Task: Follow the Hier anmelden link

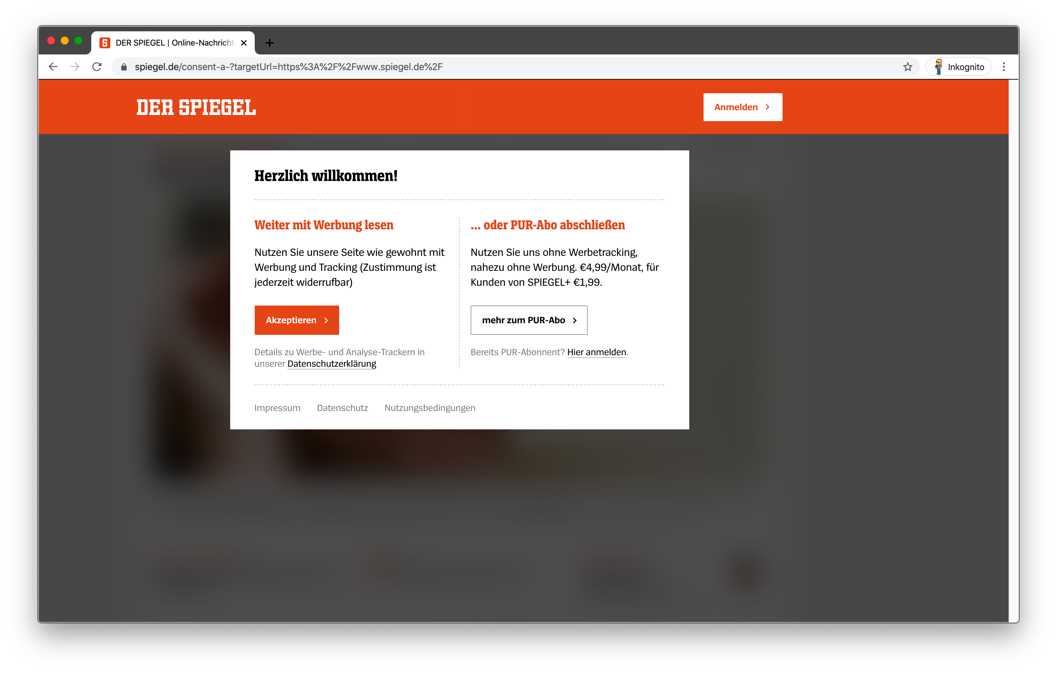Action: (x=597, y=352)
